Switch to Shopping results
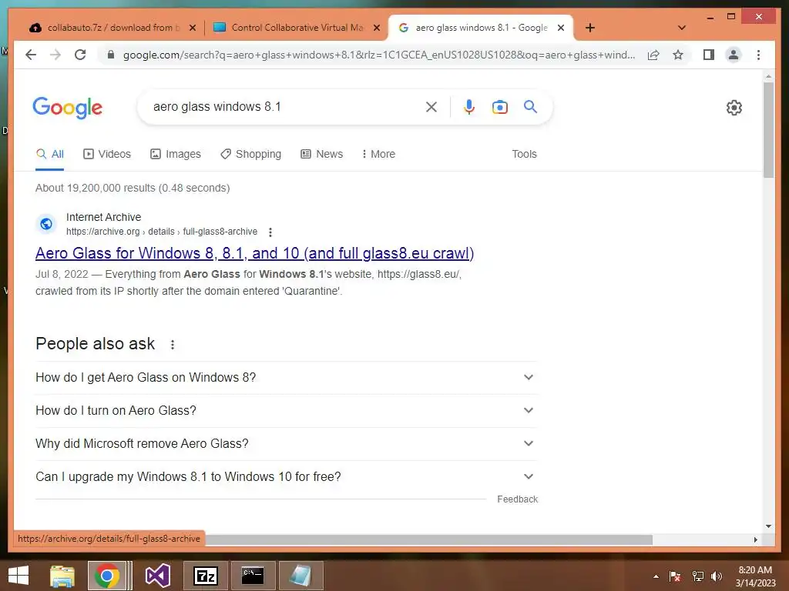 pos(250,154)
